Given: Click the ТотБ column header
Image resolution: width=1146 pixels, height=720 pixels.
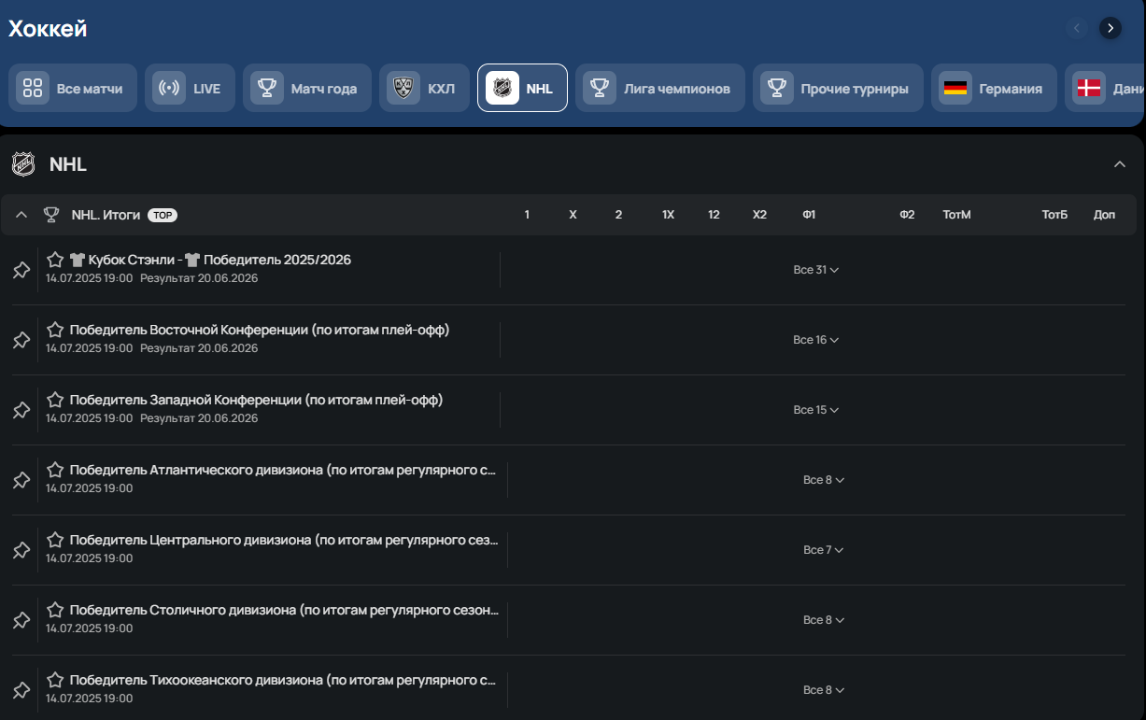Looking at the screenshot, I should 1054,215.
